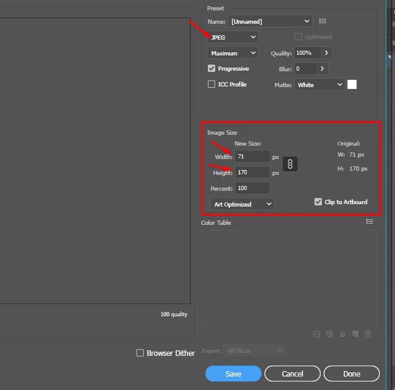Screen dimensions: 395x390
Task: Expand the Blur slider arrow
Action: coord(322,68)
